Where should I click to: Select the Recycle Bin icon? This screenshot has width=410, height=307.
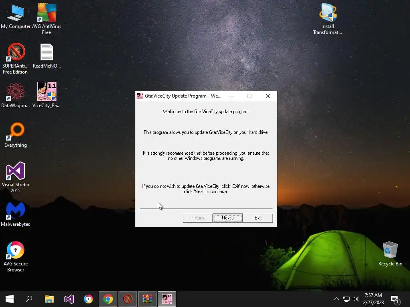click(x=390, y=254)
